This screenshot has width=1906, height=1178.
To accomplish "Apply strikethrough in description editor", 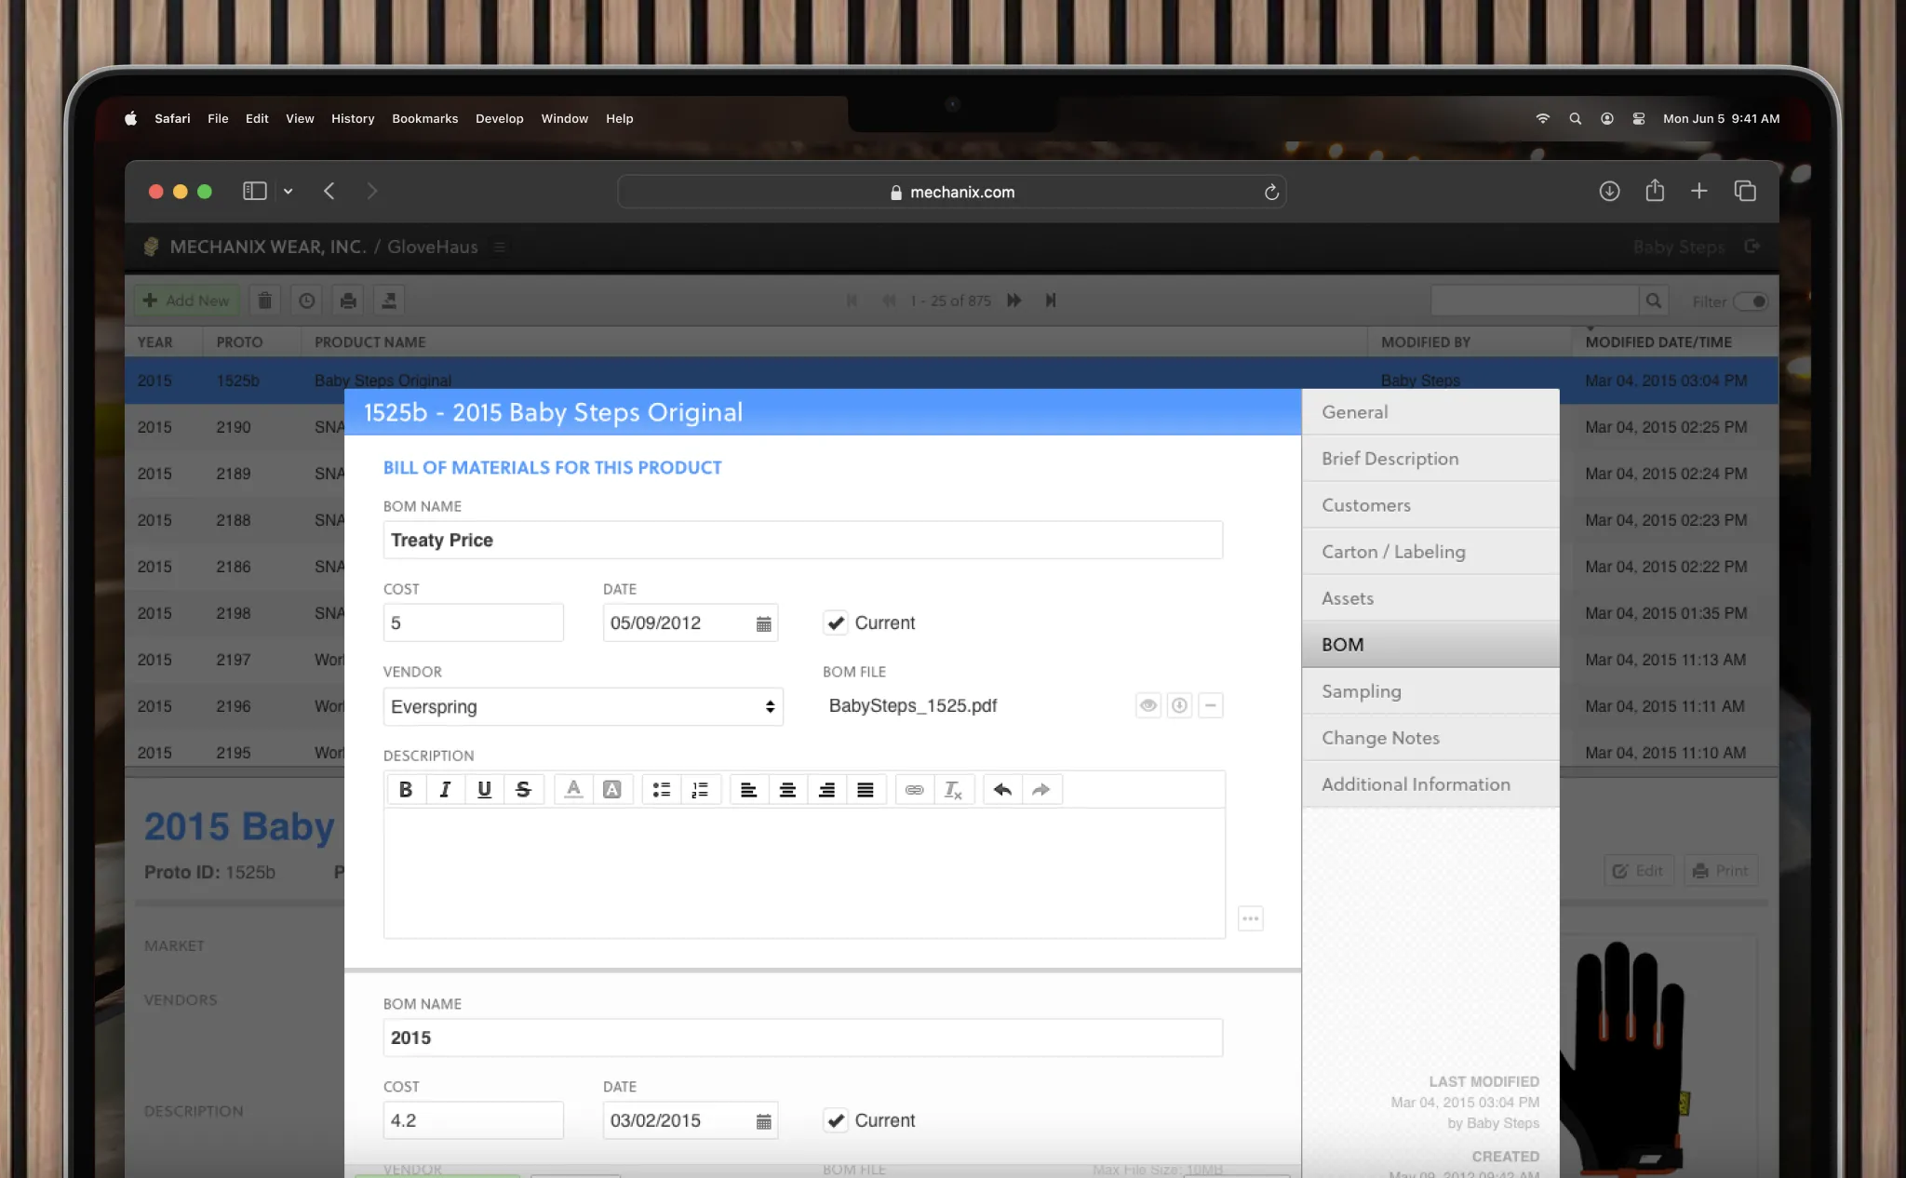I will pos(523,789).
